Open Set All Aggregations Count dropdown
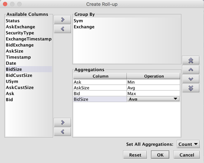 tap(188, 144)
